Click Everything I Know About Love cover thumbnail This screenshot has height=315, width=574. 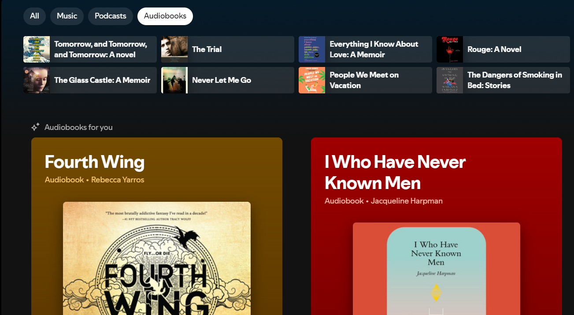pos(312,49)
